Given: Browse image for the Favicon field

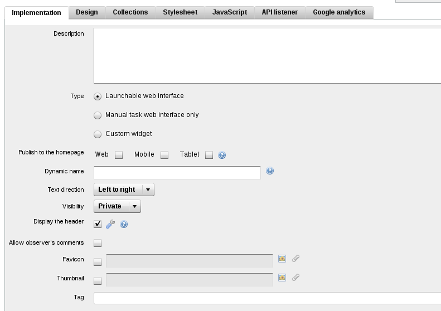Looking at the screenshot, I should pos(282,259).
